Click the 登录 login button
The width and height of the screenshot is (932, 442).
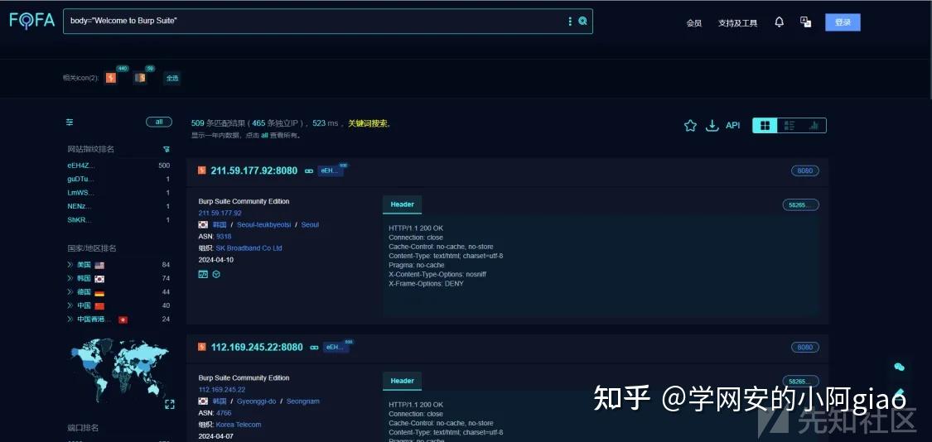tap(843, 22)
